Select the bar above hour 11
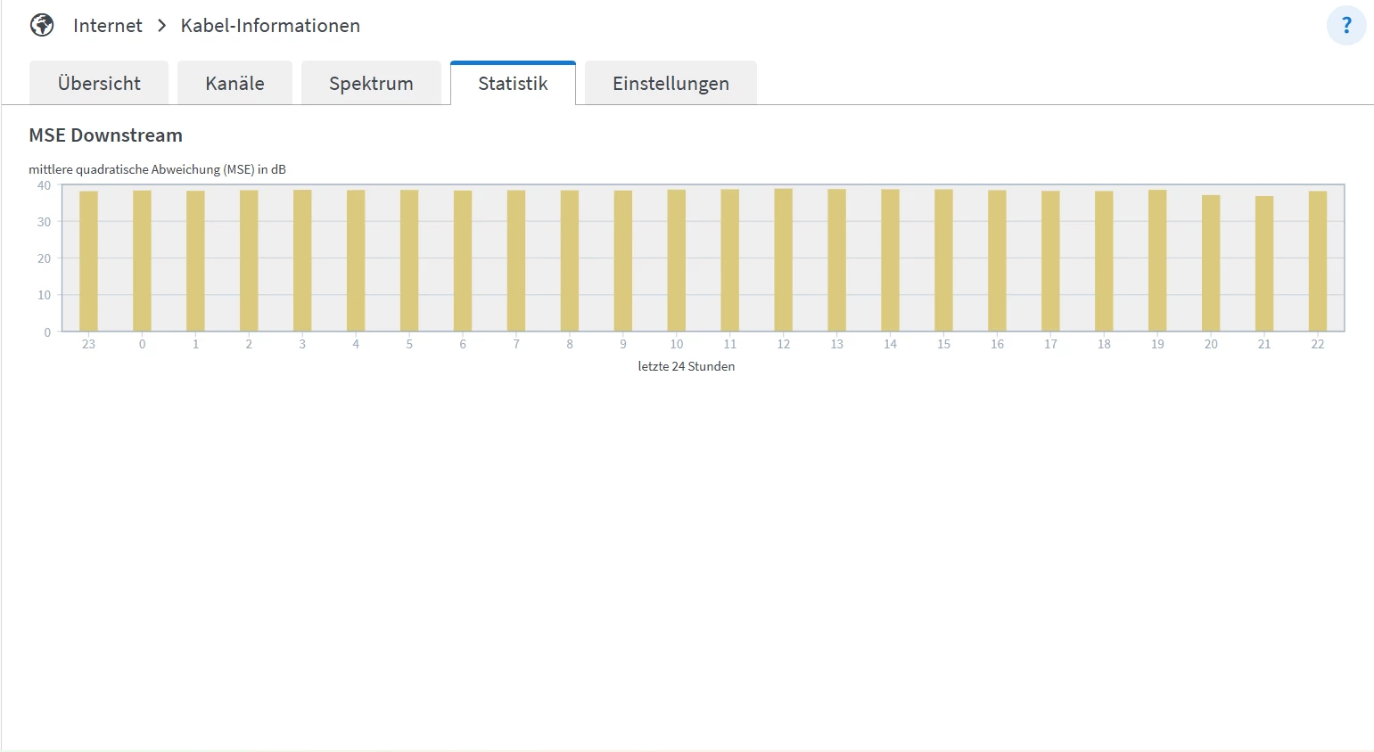The width and height of the screenshot is (1374, 752). pyautogui.click(x=730, y=260)
